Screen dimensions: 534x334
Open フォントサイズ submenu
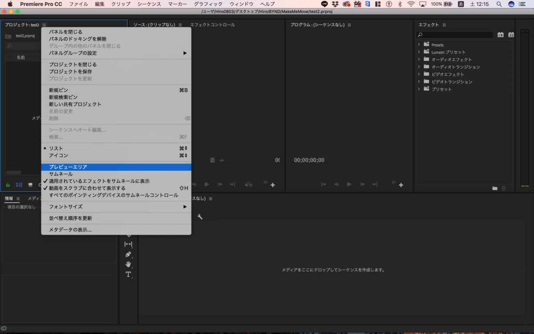click(116, 207)
